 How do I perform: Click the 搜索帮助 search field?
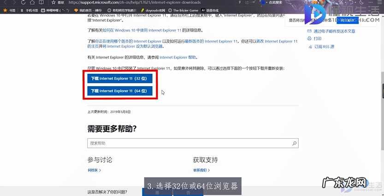point(193,143)
